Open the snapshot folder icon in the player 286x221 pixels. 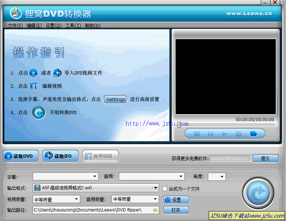(x=253, y=134)
